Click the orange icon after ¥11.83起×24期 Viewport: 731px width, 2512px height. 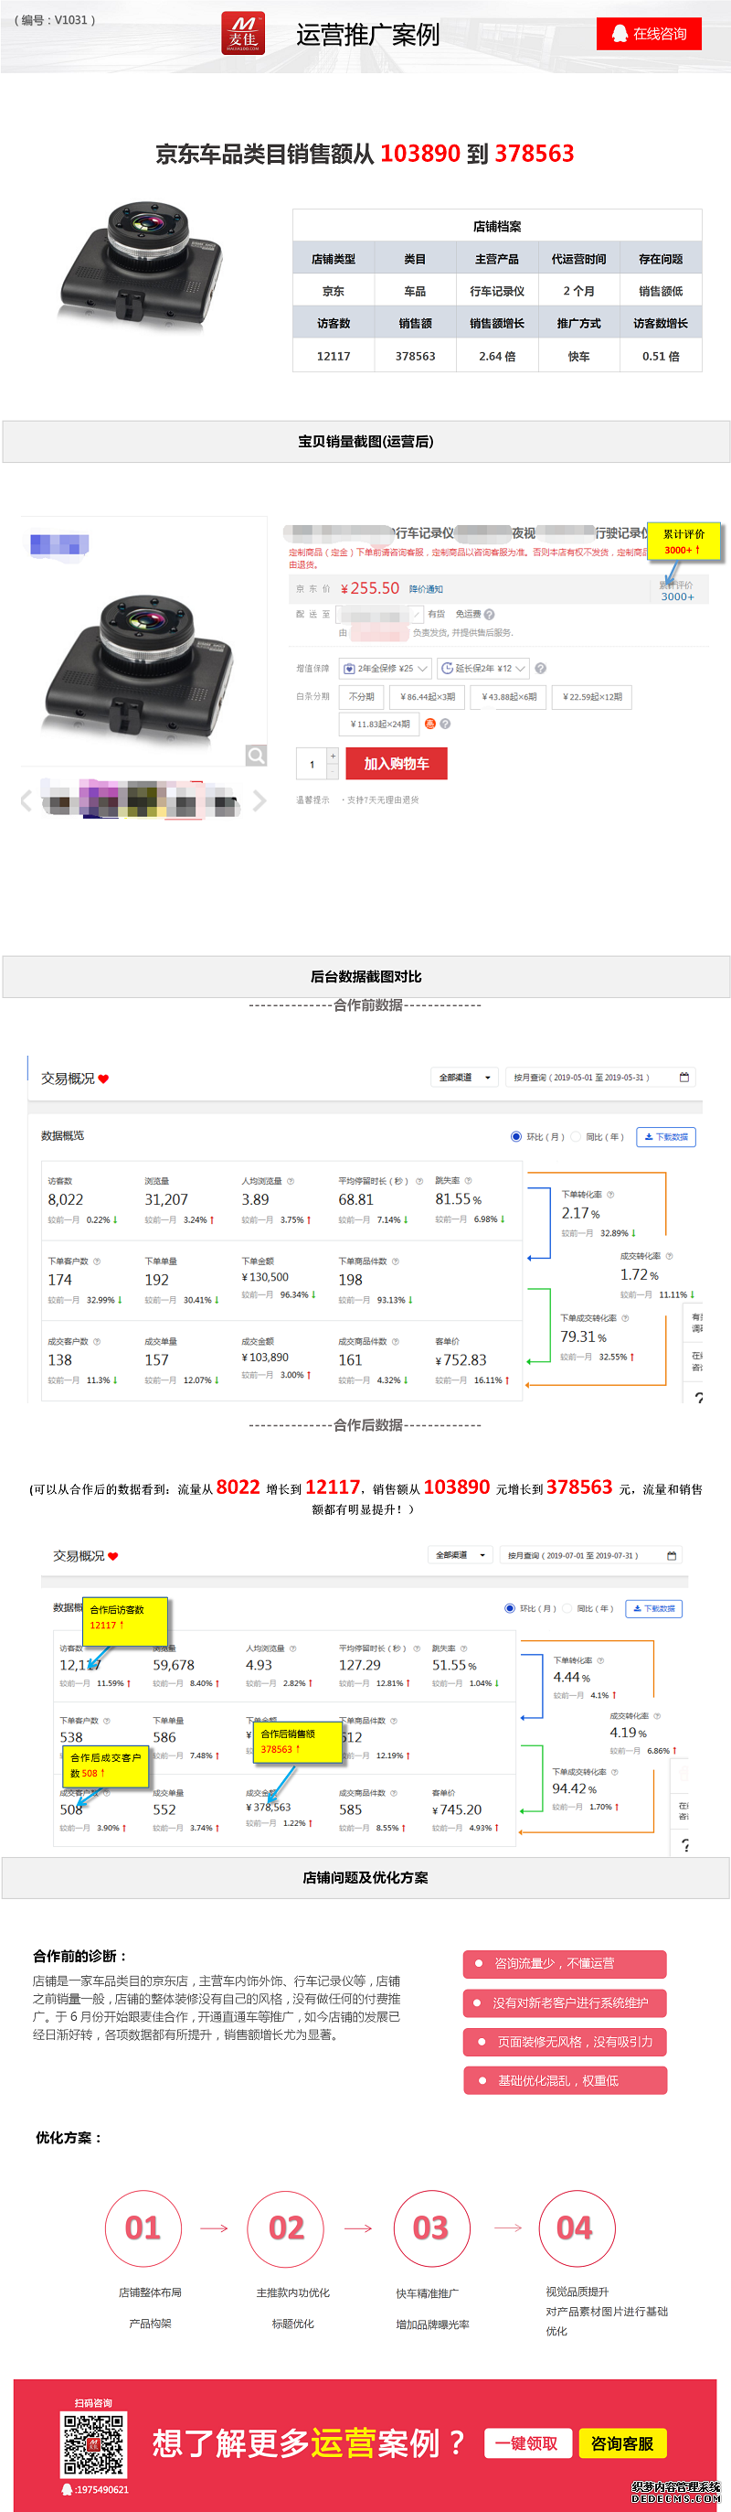[429, 724]
